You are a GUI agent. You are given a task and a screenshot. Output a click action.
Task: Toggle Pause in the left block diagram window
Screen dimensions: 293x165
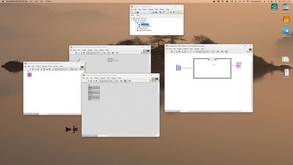38,69
